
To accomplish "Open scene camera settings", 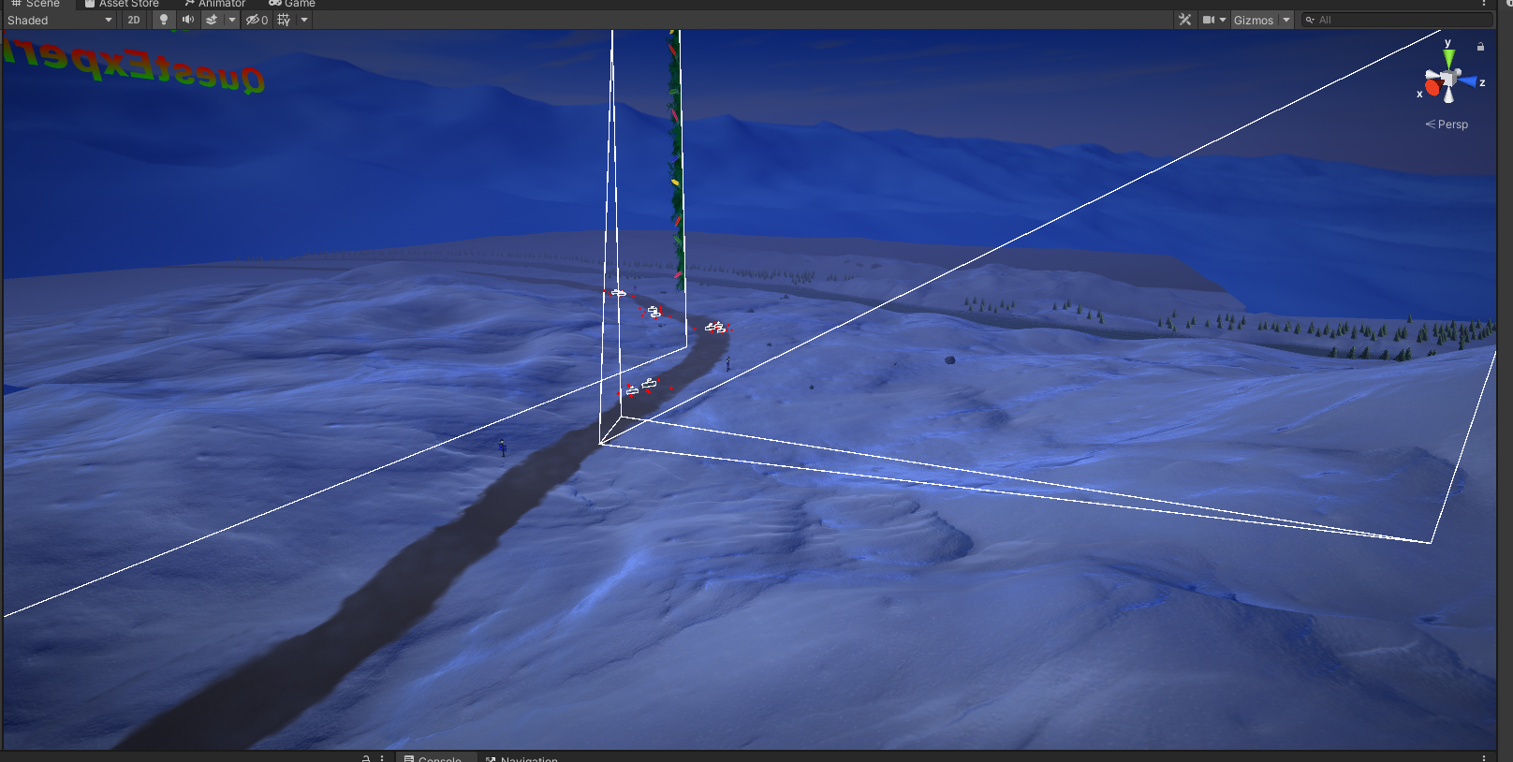I will click(x=1209, y=20).
